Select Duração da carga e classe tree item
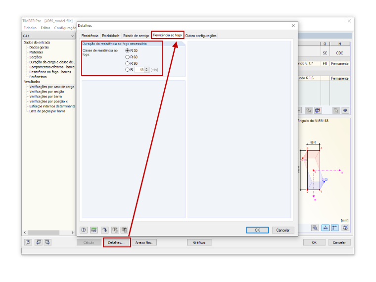 (x=52, y=62)
